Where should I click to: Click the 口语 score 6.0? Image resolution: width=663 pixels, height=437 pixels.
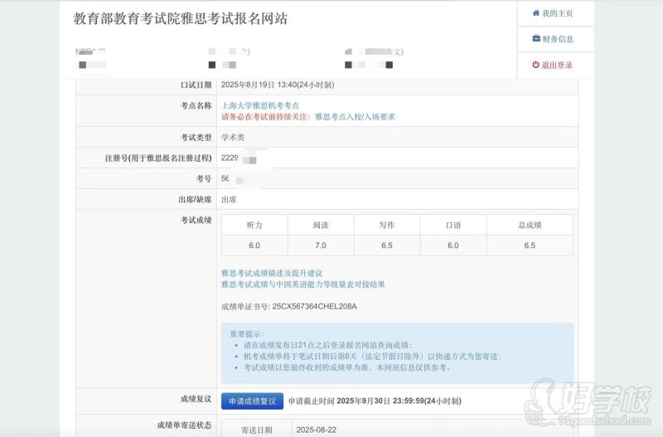[452, 245]
